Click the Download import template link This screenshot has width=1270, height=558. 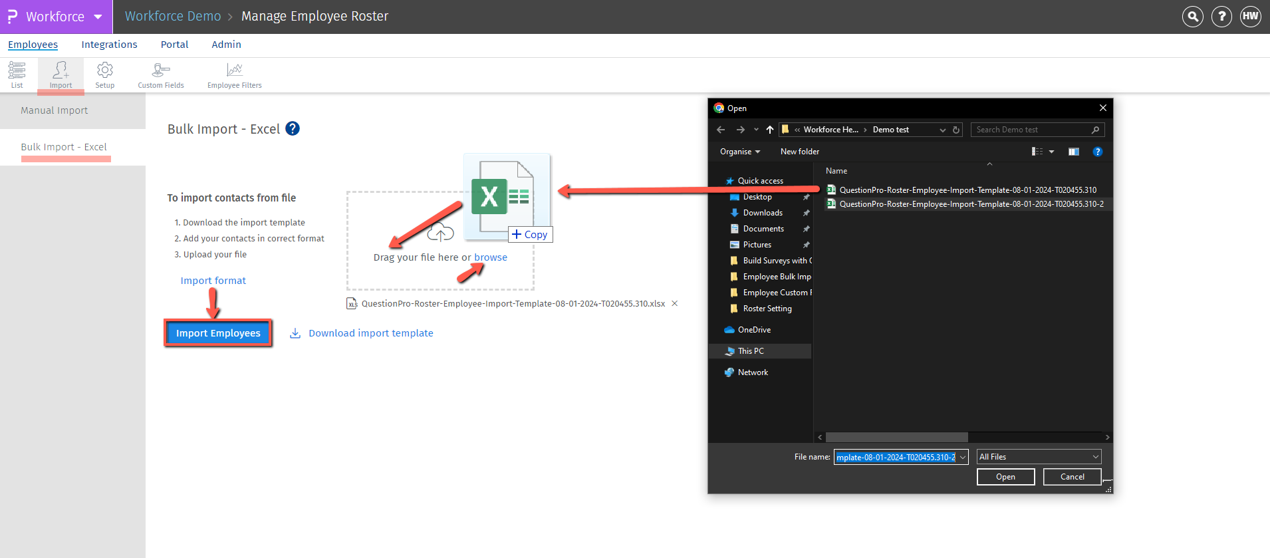(370, 333)
